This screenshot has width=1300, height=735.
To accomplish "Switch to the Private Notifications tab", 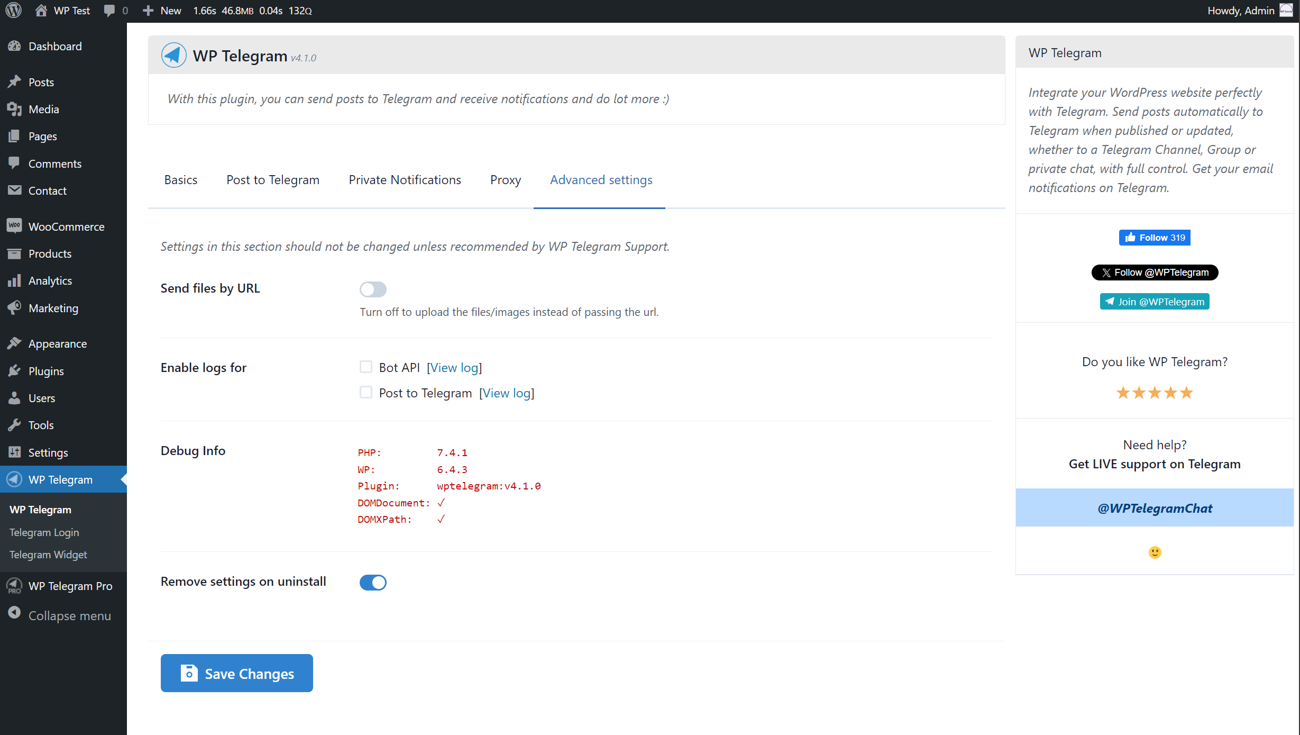I will tap(405, 180).
